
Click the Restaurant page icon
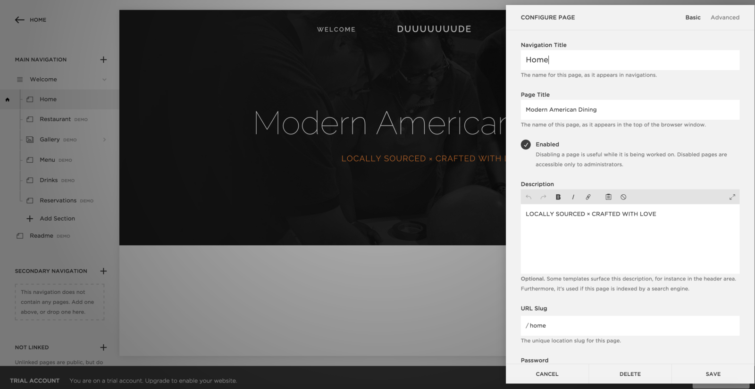coord(30,119)
